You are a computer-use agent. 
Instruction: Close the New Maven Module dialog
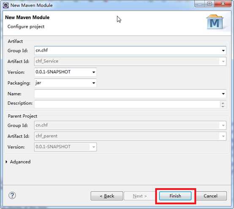(x=223, y=3)
